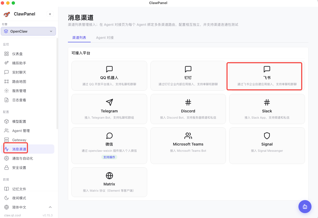Screen dimensions: 318x218
Task: Click the lock icon beside 安全设置
Action: pyautogui.click(x=7, y=168)
